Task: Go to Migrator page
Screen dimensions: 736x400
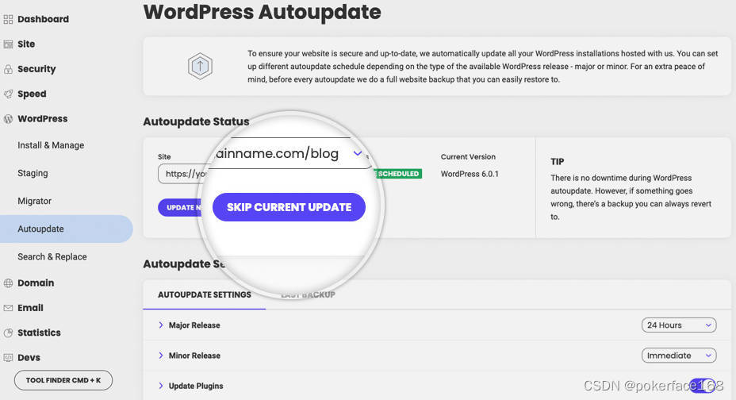Action: click(x=34, y=201)
